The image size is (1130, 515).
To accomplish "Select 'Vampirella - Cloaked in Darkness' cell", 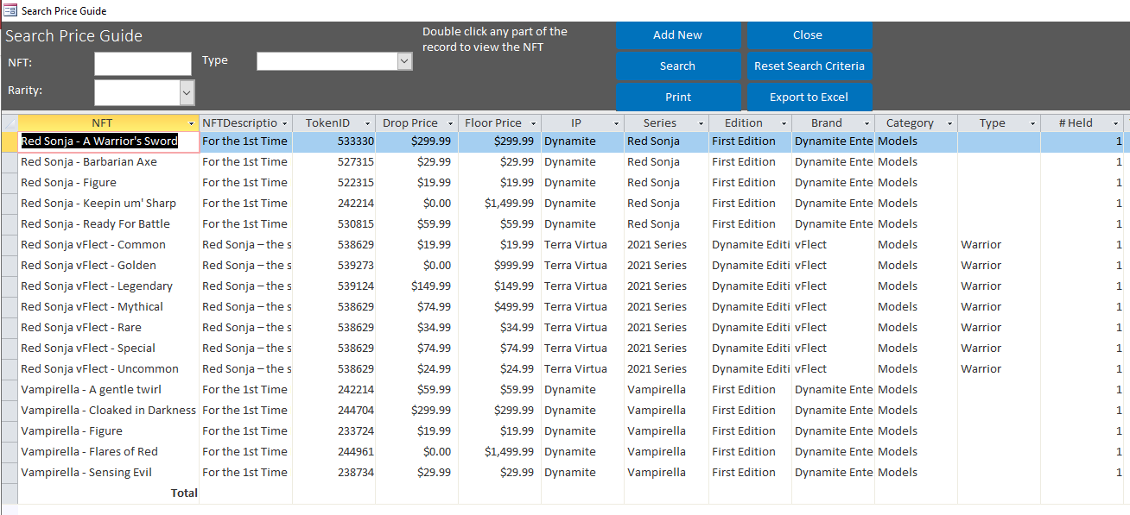I will coord(109,411).
